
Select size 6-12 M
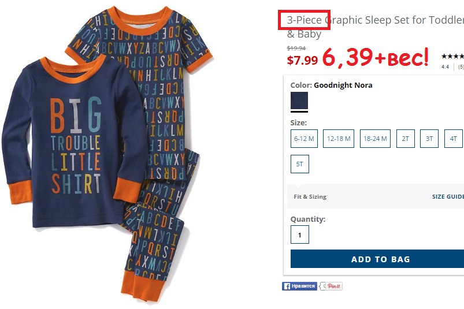pyautogui.click(x=304, y=139)
